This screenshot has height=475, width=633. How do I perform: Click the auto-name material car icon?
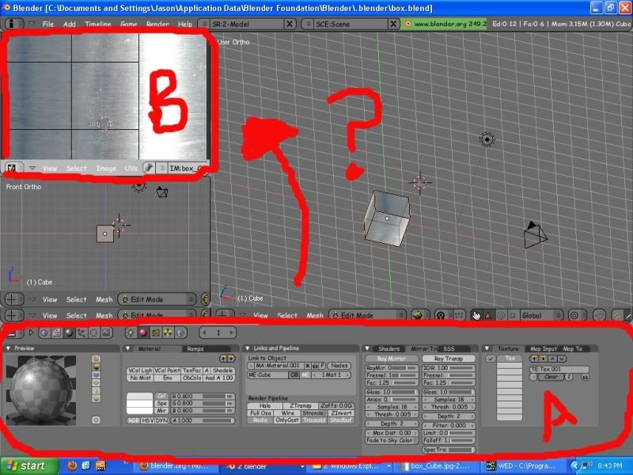coord(315,366)
